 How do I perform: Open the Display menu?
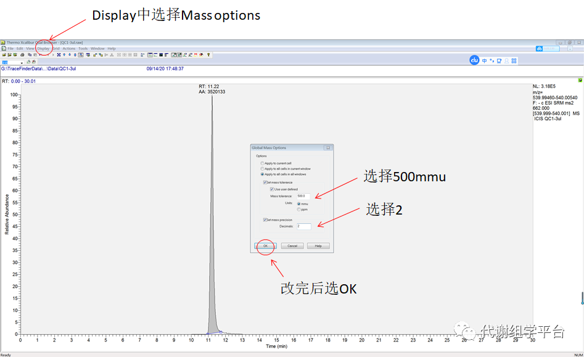[43, 48]
